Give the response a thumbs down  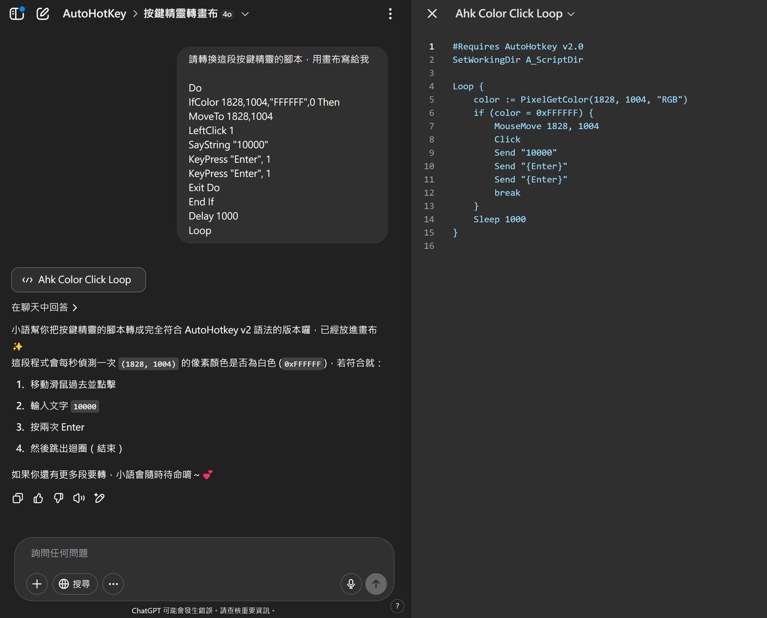pyautogui.click(x=59, y=498)
